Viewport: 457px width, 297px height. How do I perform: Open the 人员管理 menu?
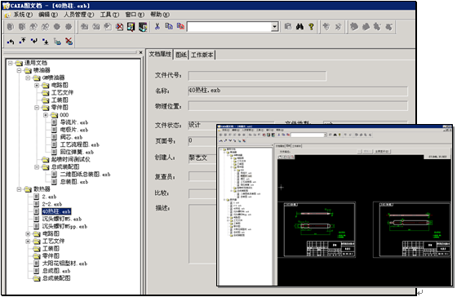[79, 15]
